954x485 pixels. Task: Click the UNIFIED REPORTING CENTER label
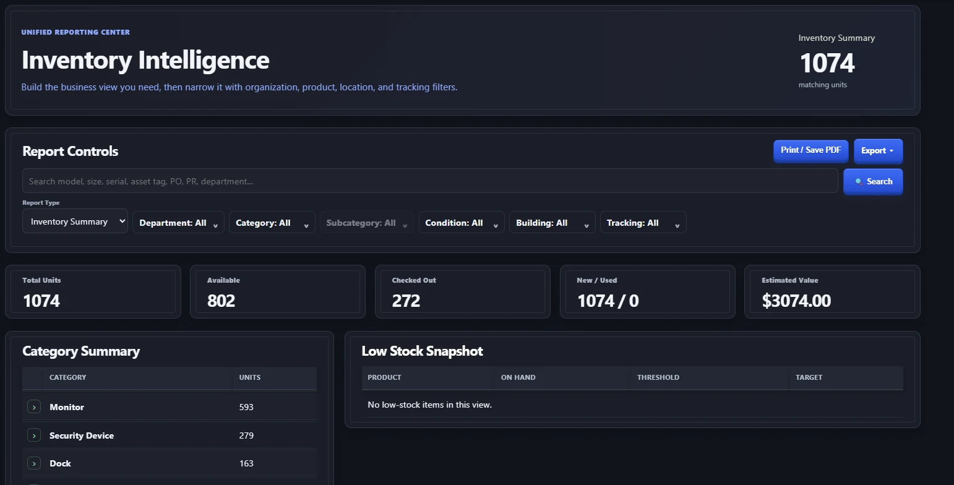pyautogui.click(x=75, y=32)
